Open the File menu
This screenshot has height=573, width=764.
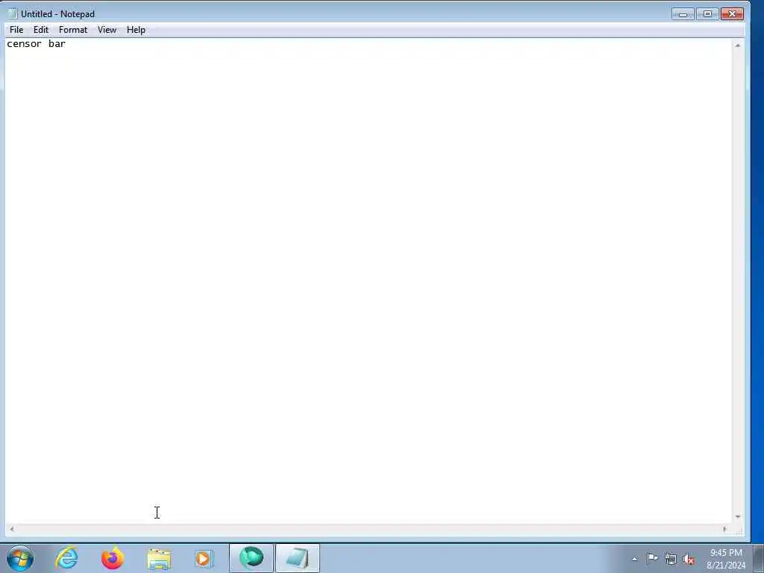click(x=16, y=30)
